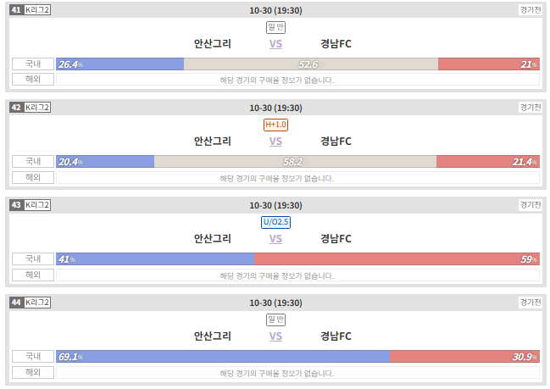
Task: Click the 경남FC team name in match 44
Action: tap(336, 336)
